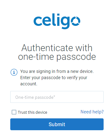Click the "Authenticate with" heading line

click(57, 48)
